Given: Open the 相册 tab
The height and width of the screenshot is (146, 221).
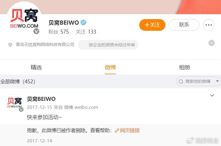Looking at the screenshot, I should pyautogui.click(x=184, y=67).
